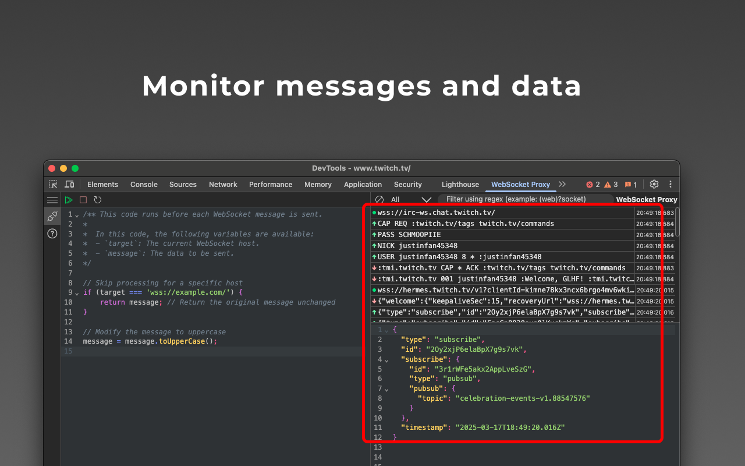Collapse the root JSON object at line 1

[386, 330]
